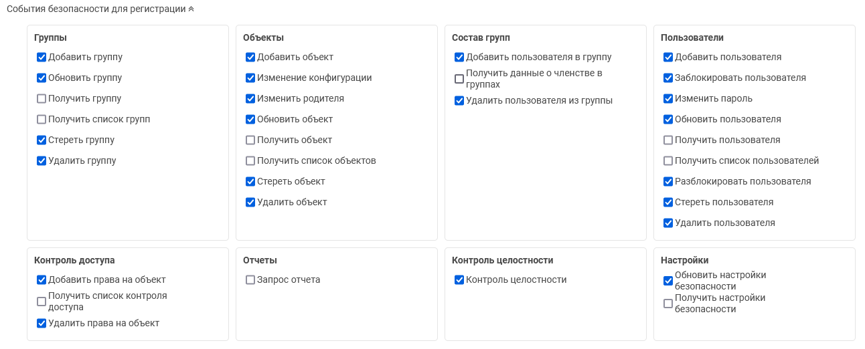The image size is (865, 349).
Task: Check 'Получить список контроля доступа' box
Action: tap(42, 302)
